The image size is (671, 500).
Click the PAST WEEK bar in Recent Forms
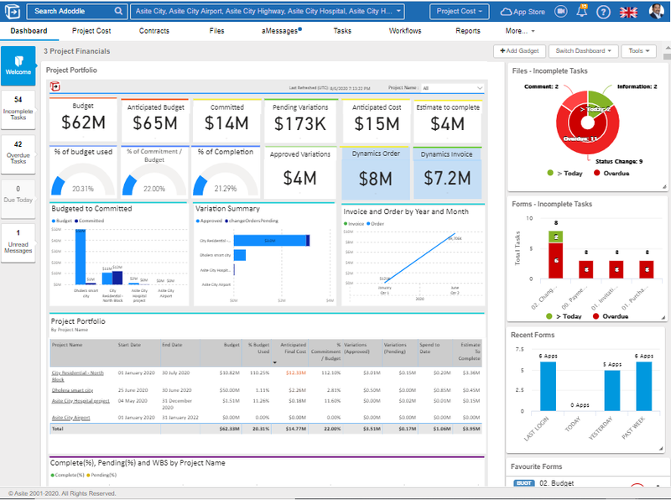pos(644,387)
